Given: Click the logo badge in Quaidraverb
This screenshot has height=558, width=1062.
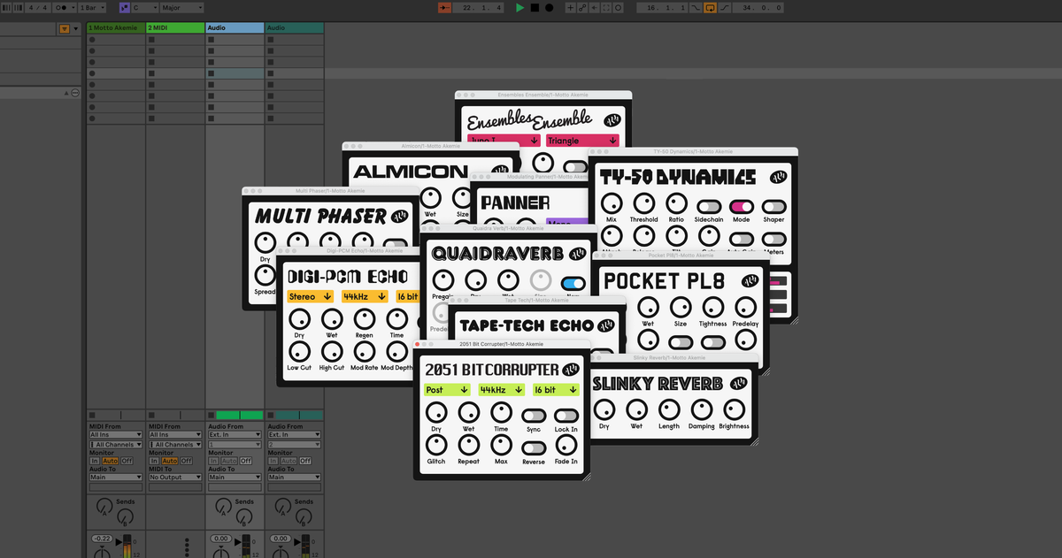Looking at the screenshot, I should (x=578, y=253).
